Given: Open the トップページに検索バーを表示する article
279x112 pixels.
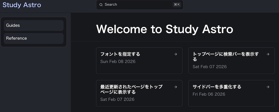Looking at the screenshot, I should tap(226, 57).
